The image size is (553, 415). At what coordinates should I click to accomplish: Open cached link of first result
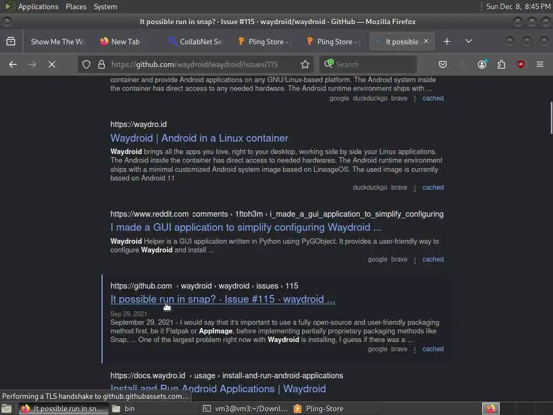433,98
